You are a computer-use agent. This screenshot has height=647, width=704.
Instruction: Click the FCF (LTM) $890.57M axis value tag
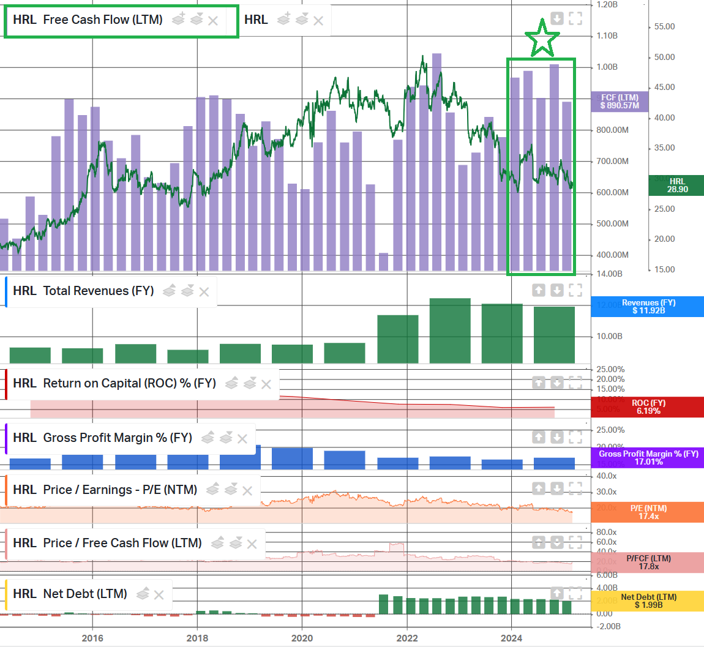pyautogui.click(x=620, y=102)
